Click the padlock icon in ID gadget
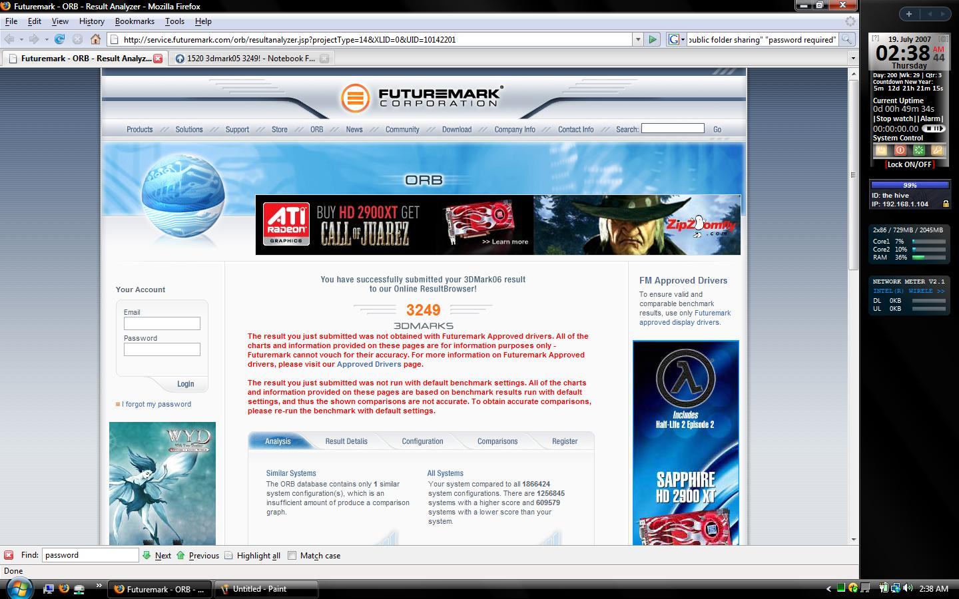Image resolution: width=959 pixels, height=599 pixels. (x=945, y=204)
